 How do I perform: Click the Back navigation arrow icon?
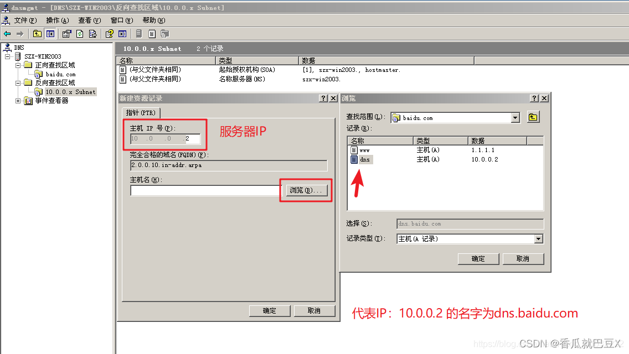(6, 33)
